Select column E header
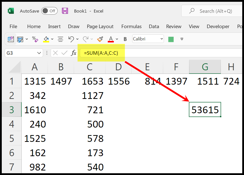This screenshot has height=175, width=244. [147, 67]
